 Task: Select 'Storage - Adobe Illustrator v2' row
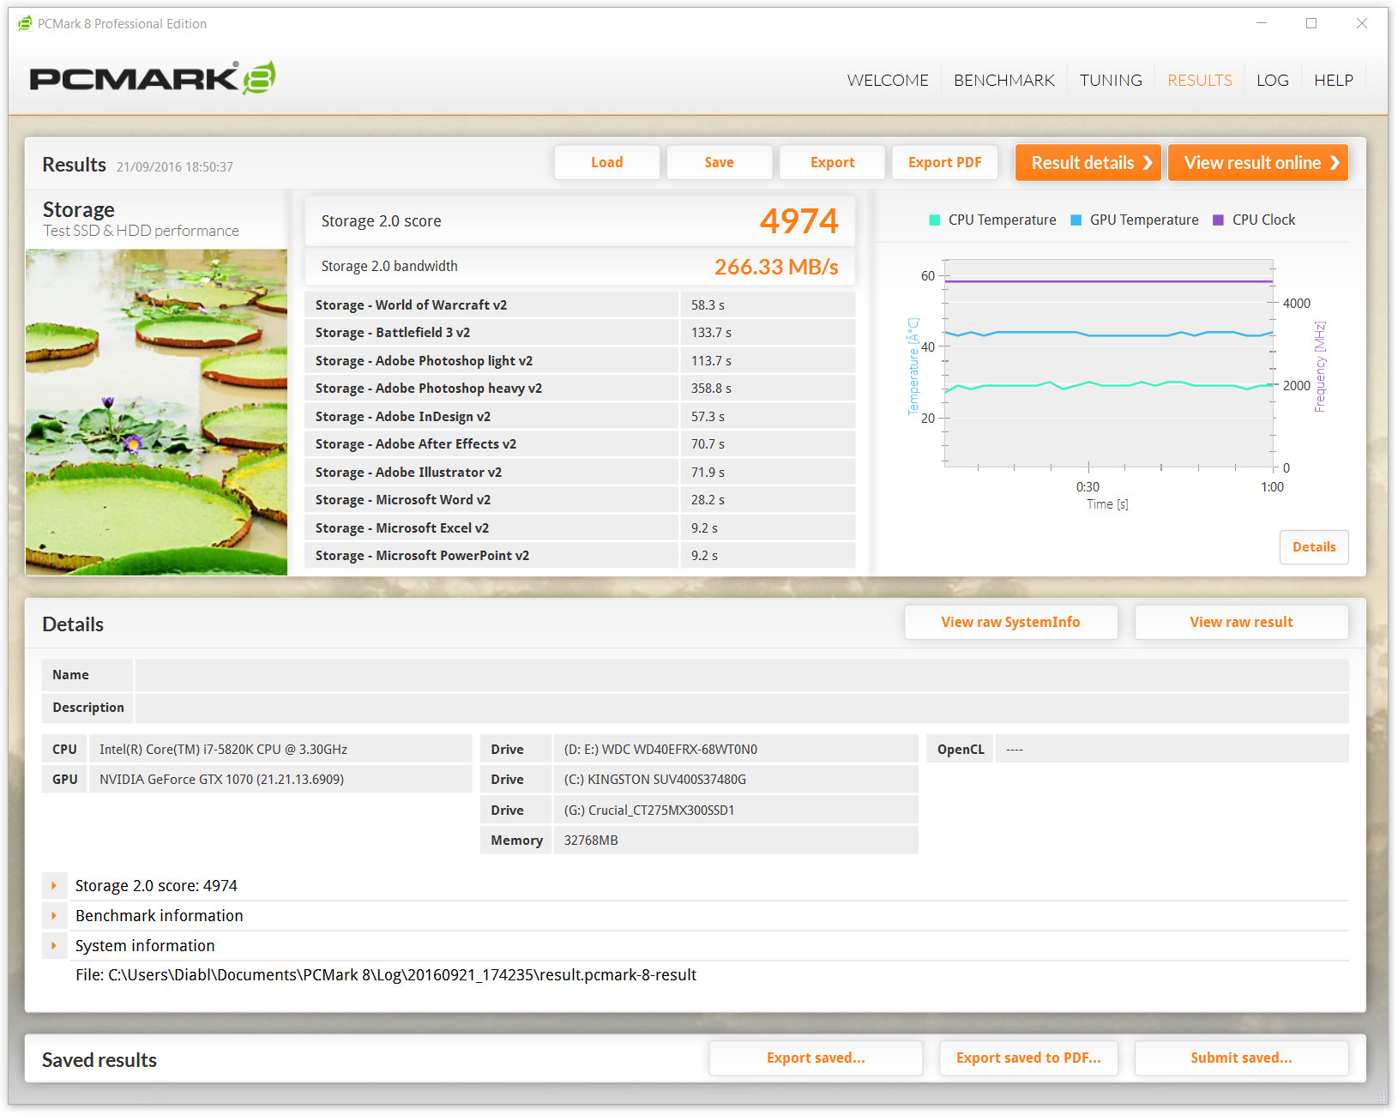[x=580, y=472]
